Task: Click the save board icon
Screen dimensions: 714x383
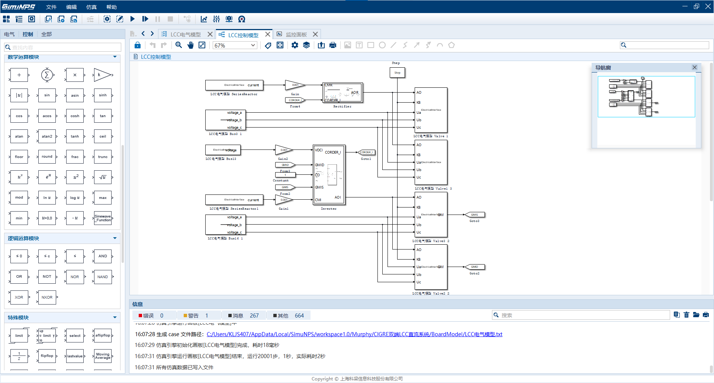Action: click(74, 19)
